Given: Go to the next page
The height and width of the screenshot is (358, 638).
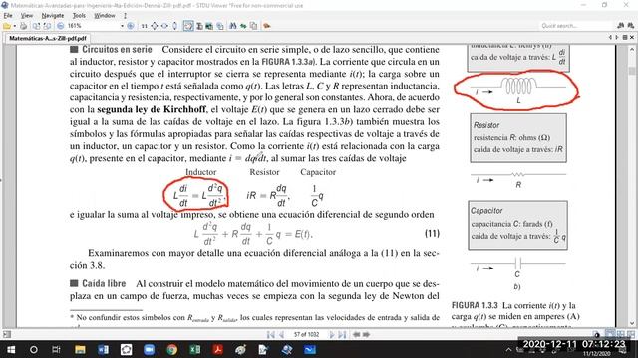Looking at the screenshot, I should click(332, 335).
